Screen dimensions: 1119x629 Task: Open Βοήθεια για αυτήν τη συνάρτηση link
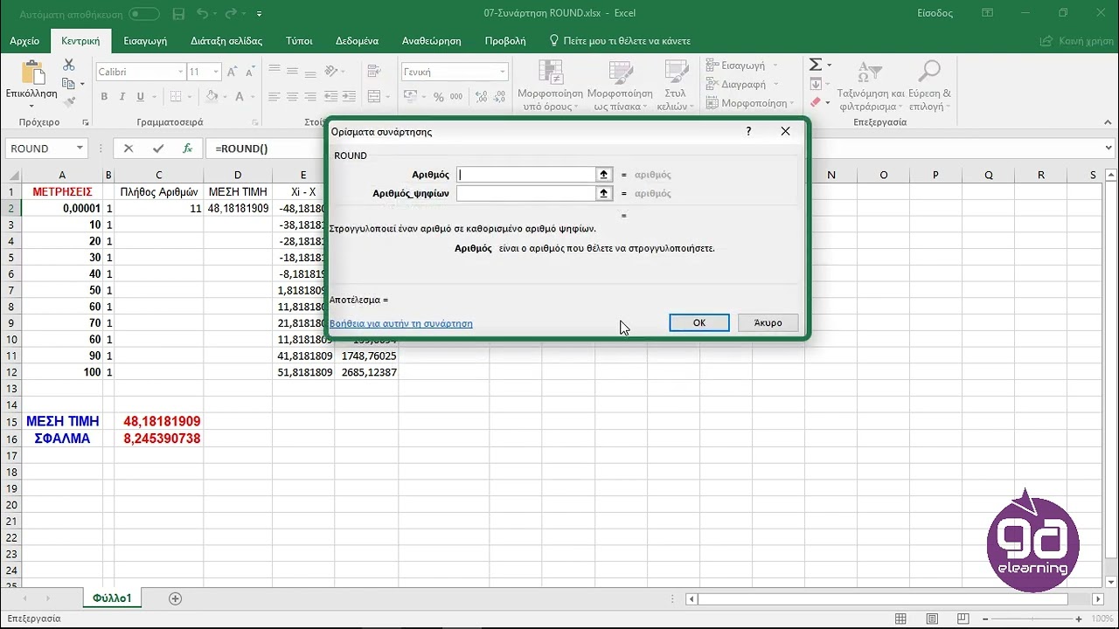400,323
